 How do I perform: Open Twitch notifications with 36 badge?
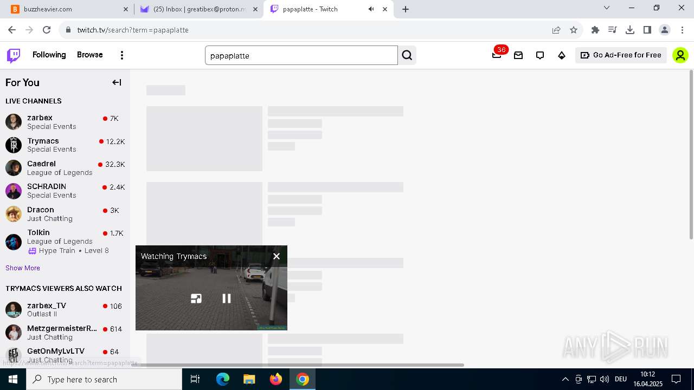point(497,55)
